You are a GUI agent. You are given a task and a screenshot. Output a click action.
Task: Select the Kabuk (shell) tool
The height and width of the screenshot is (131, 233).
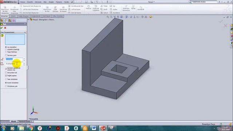coord(104,13)
